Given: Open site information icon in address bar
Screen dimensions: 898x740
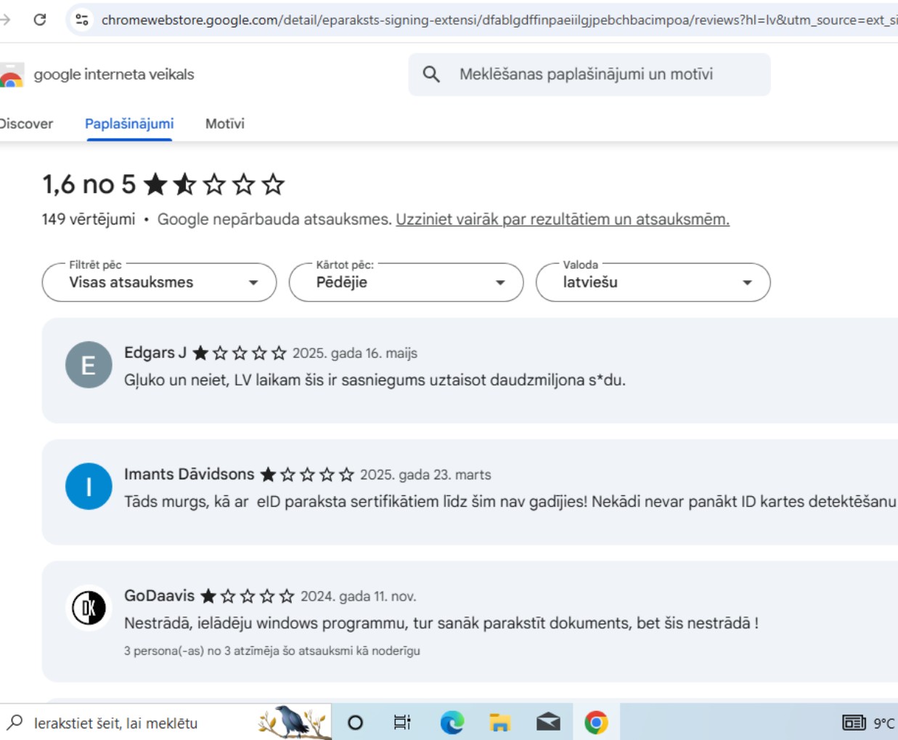Looking at the screenshot, I should click(82, 20).
